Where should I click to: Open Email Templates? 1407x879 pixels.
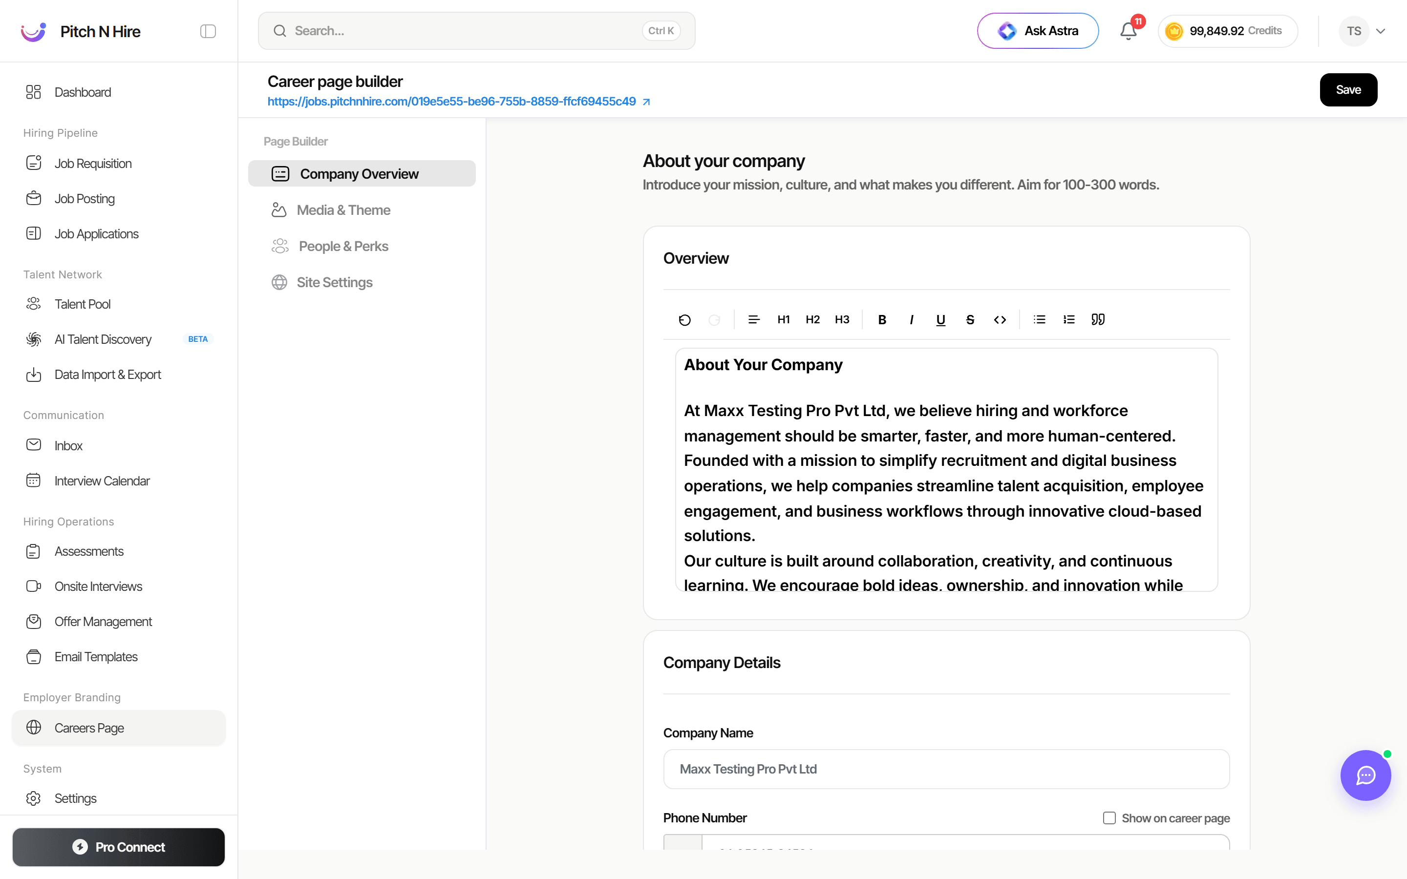point(119,656)
